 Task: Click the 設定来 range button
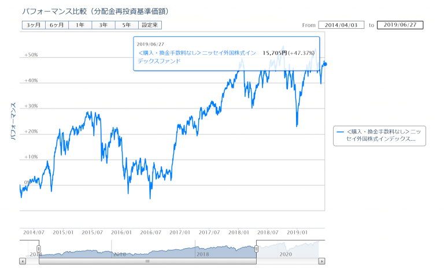tap(150, 25)
